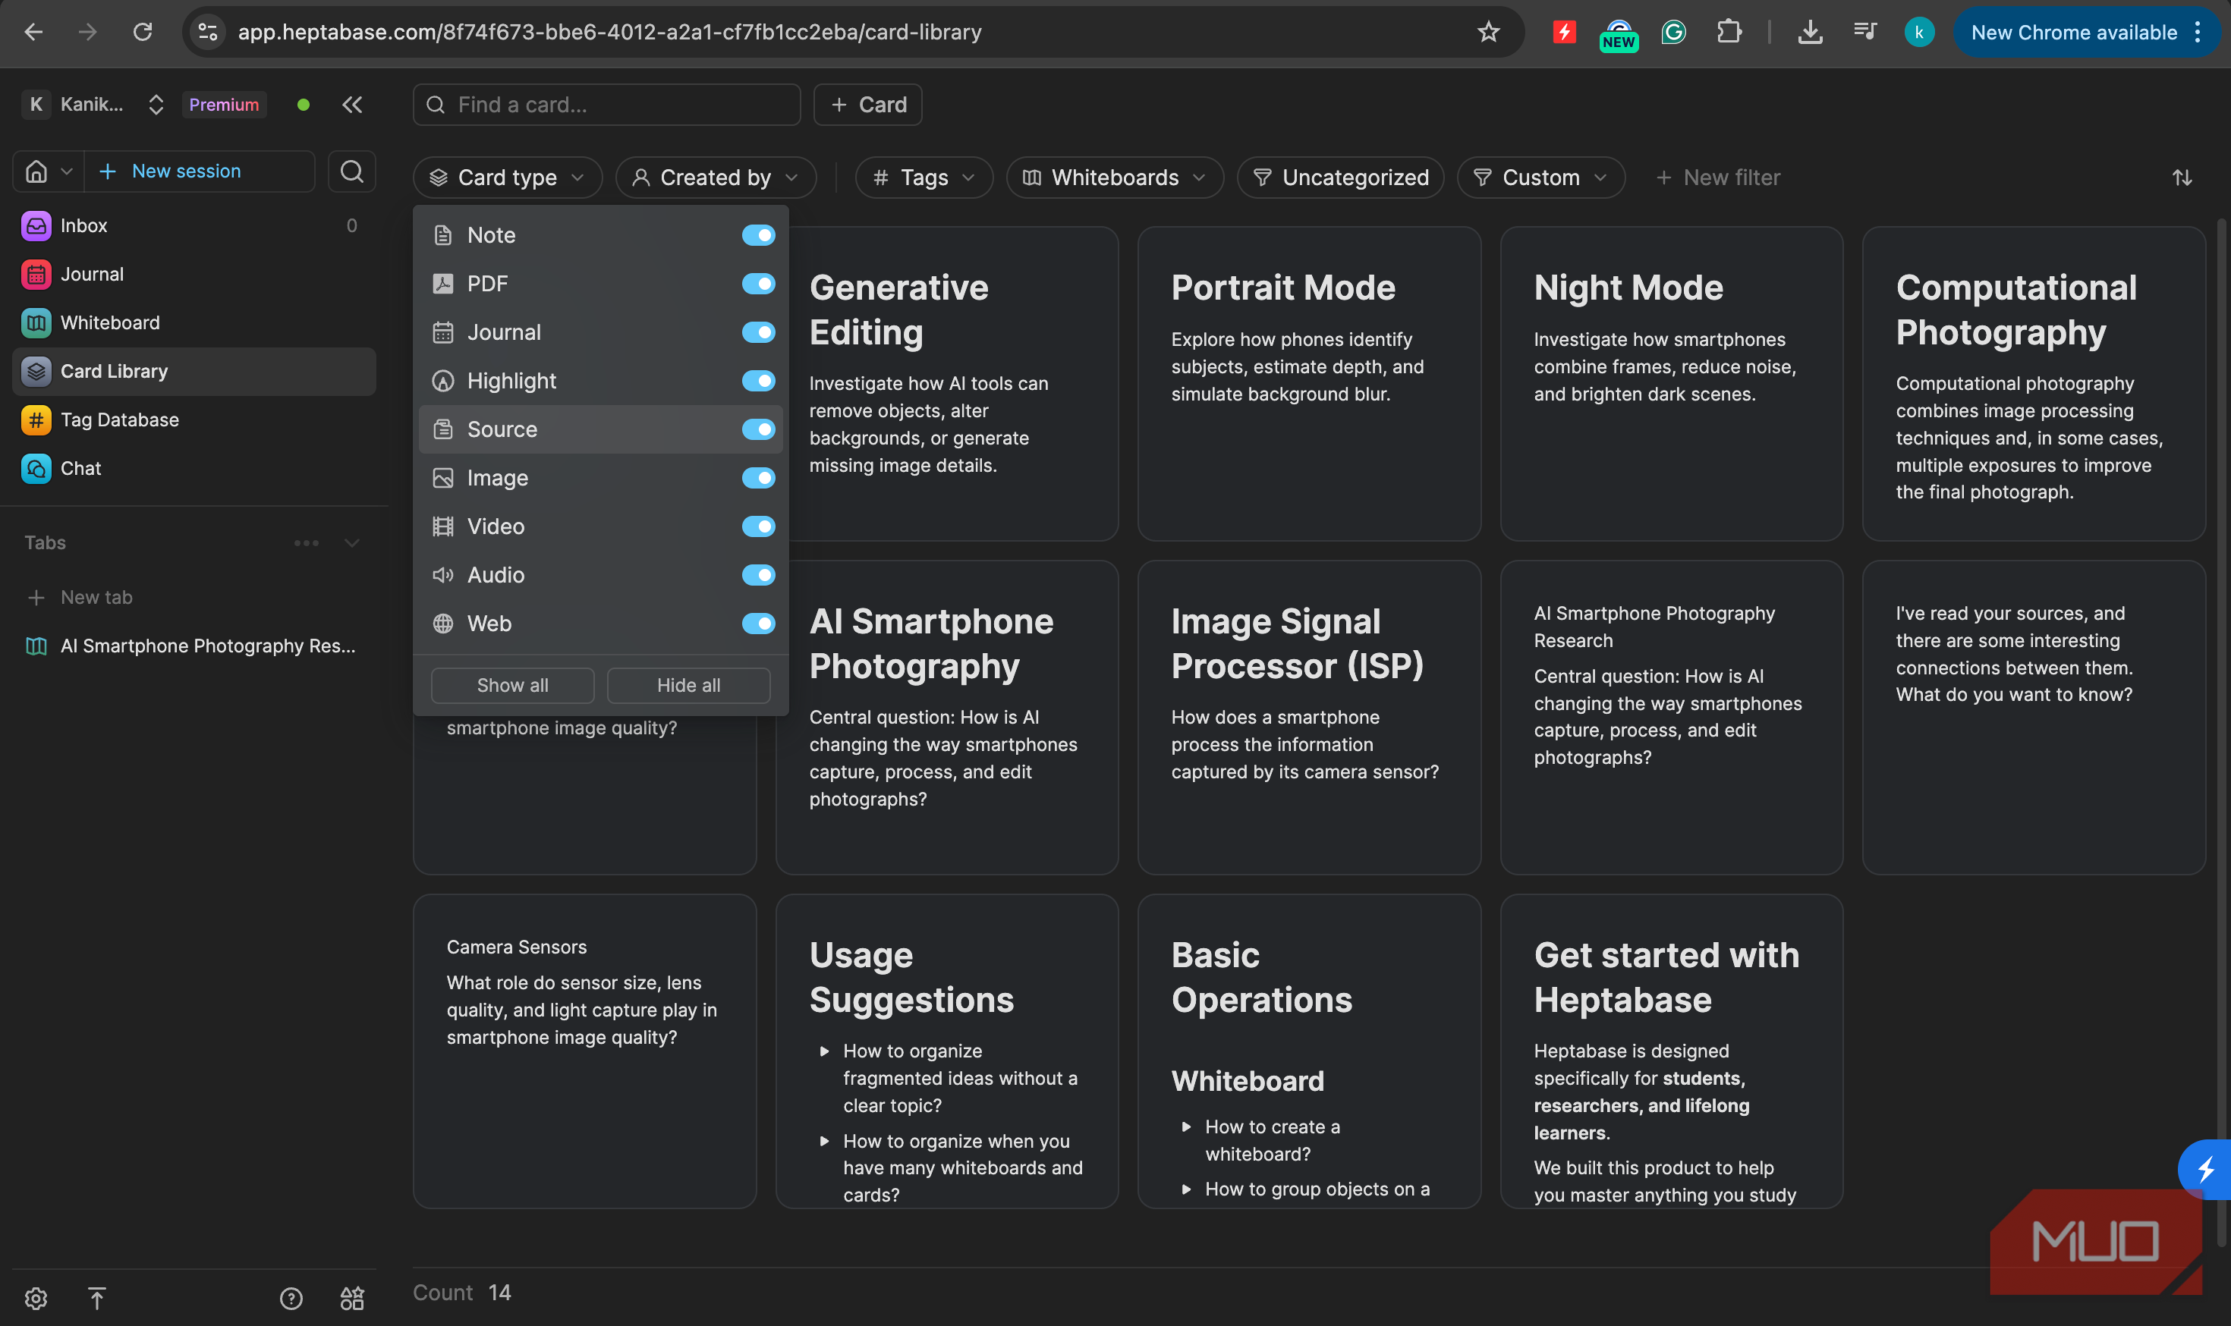Reload the page in Chrome
This screenshot has width=2231, height=1326.
tap(142, 32)
